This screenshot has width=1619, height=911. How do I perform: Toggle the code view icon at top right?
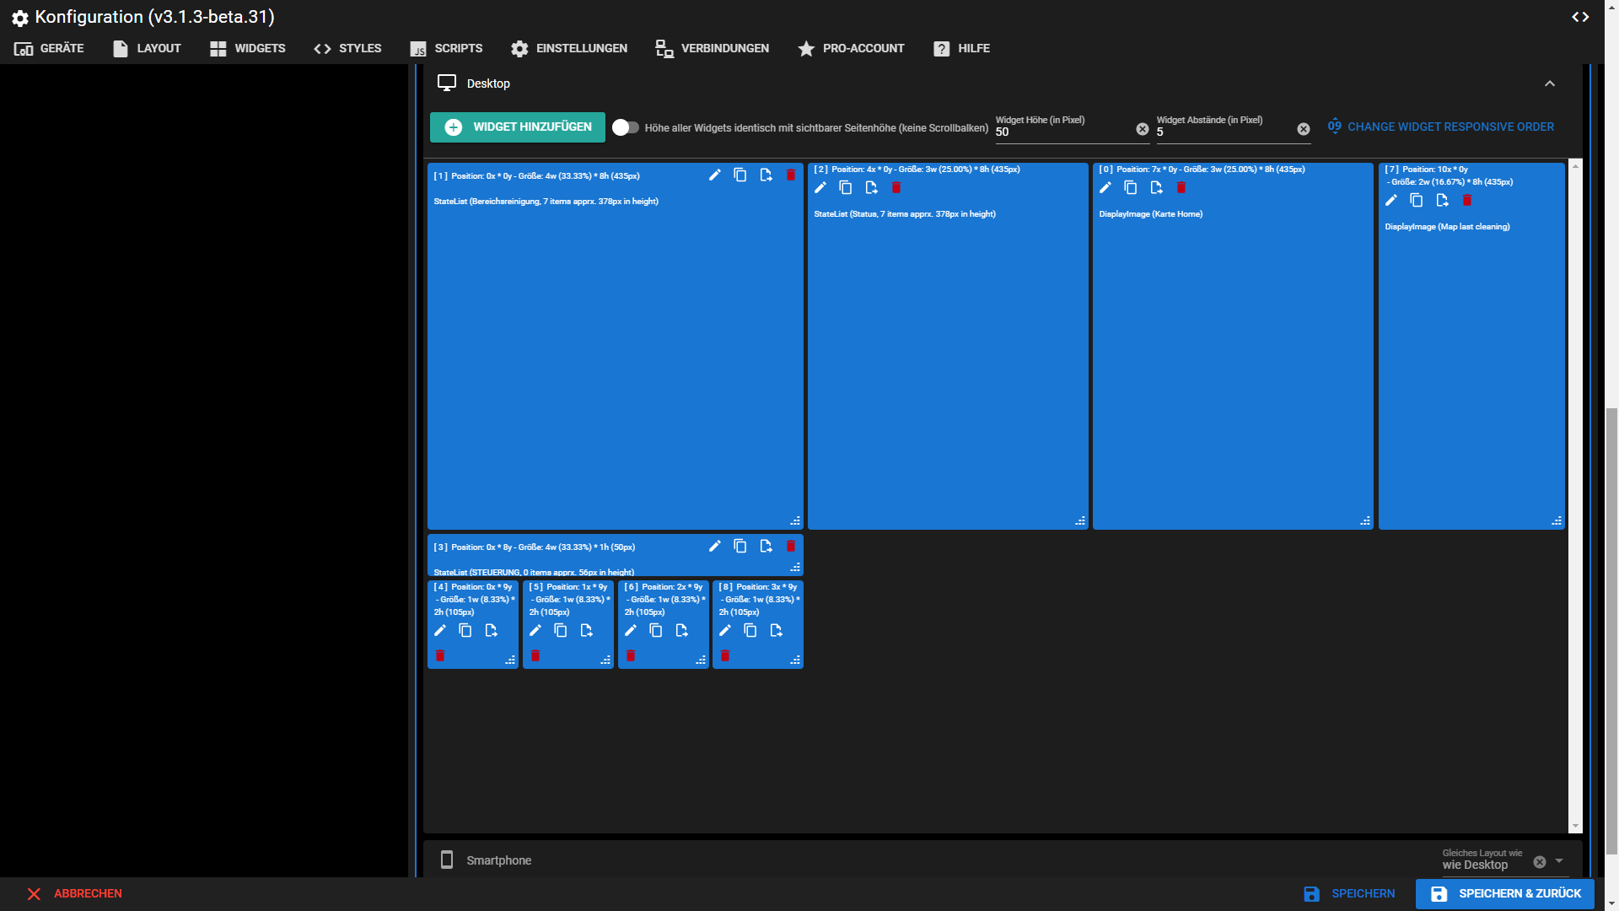coord(1580,17)
